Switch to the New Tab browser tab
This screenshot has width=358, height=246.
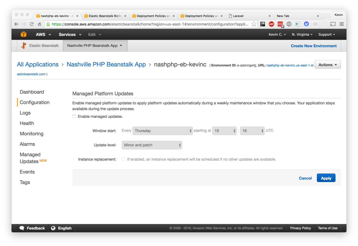point(297,16)
